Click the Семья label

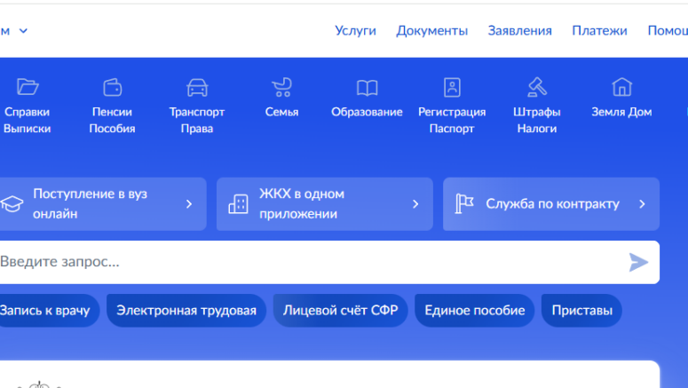pyautogui.click(x=281, y=112)
